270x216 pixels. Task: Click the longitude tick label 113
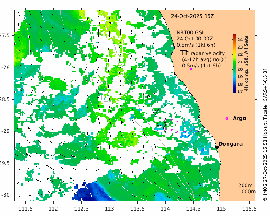click(x=109, y=209)
